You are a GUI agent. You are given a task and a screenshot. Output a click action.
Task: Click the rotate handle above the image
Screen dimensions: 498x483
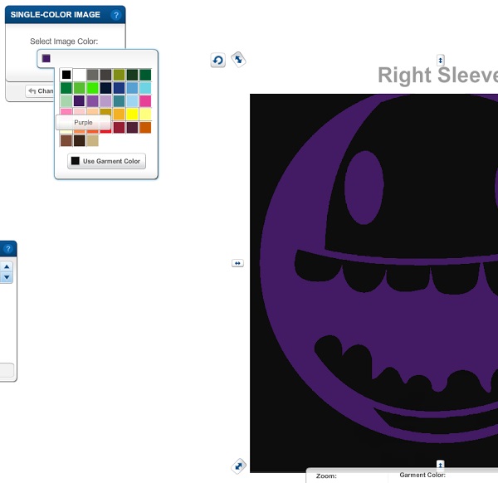click(217, 60)
